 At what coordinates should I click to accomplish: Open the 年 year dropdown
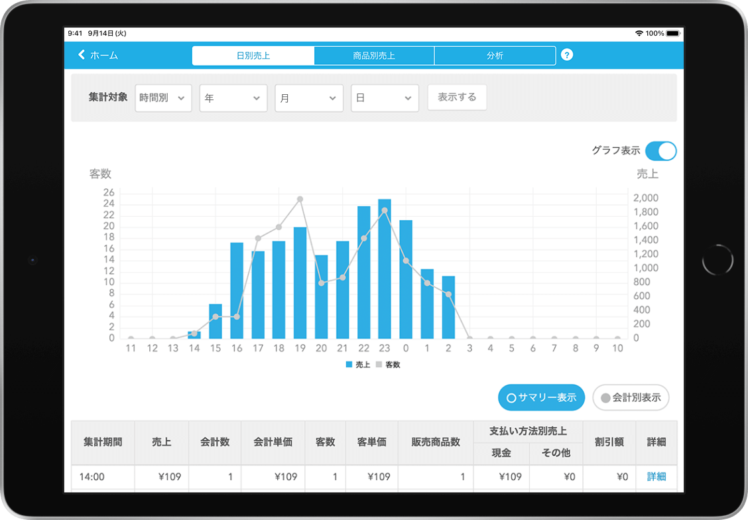233,97
